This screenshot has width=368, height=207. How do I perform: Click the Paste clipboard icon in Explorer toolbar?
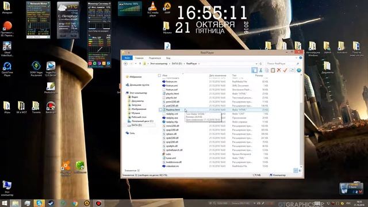pyautogui.click(x=273, y=70)
